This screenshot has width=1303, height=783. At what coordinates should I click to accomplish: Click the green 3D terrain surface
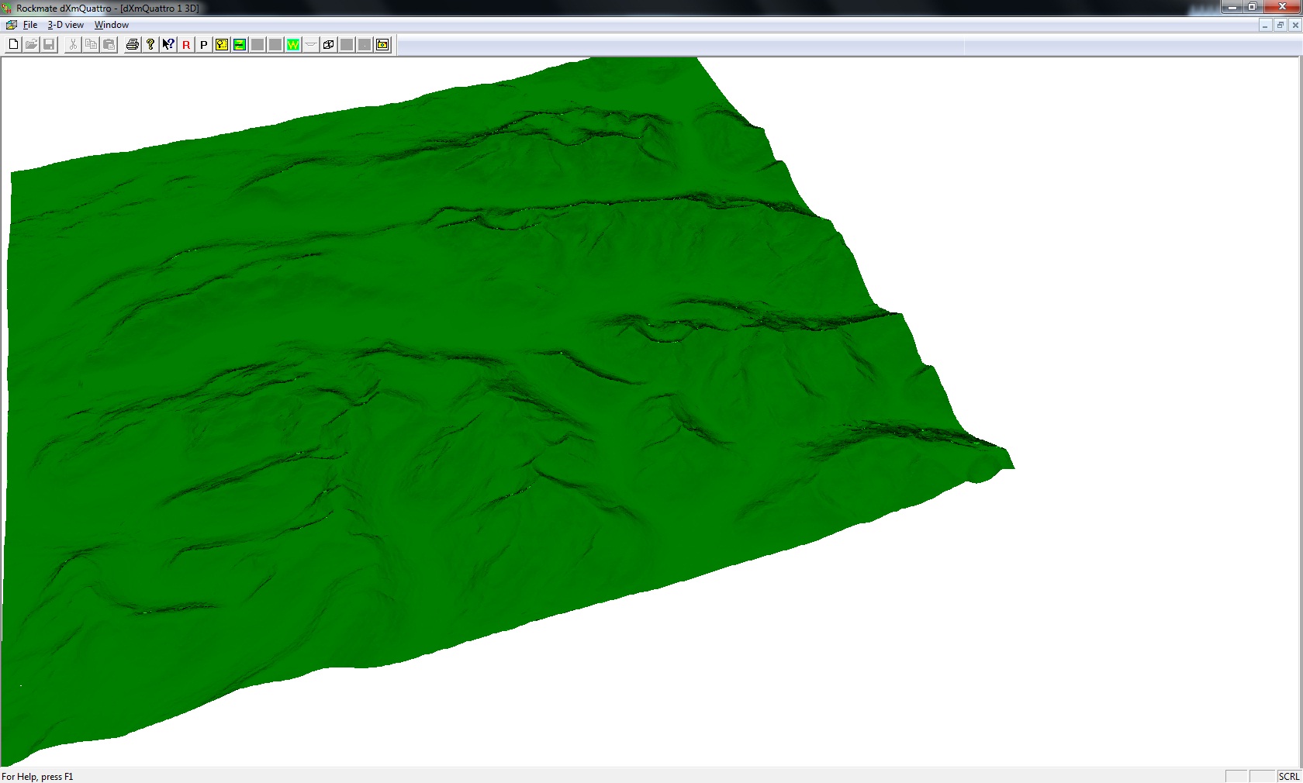(465, 388)
